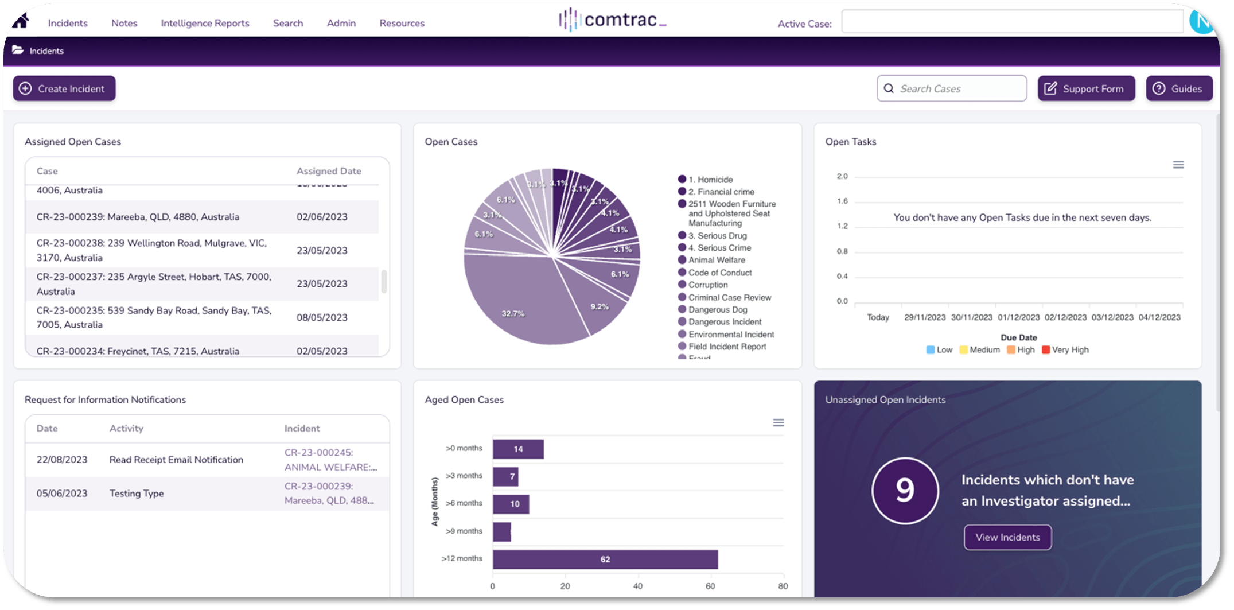The height and width of the screenshot is (610, 1234).
Task: Click the scrollbar in Assigned Open Cases list
Action: (x=383, y=281)
